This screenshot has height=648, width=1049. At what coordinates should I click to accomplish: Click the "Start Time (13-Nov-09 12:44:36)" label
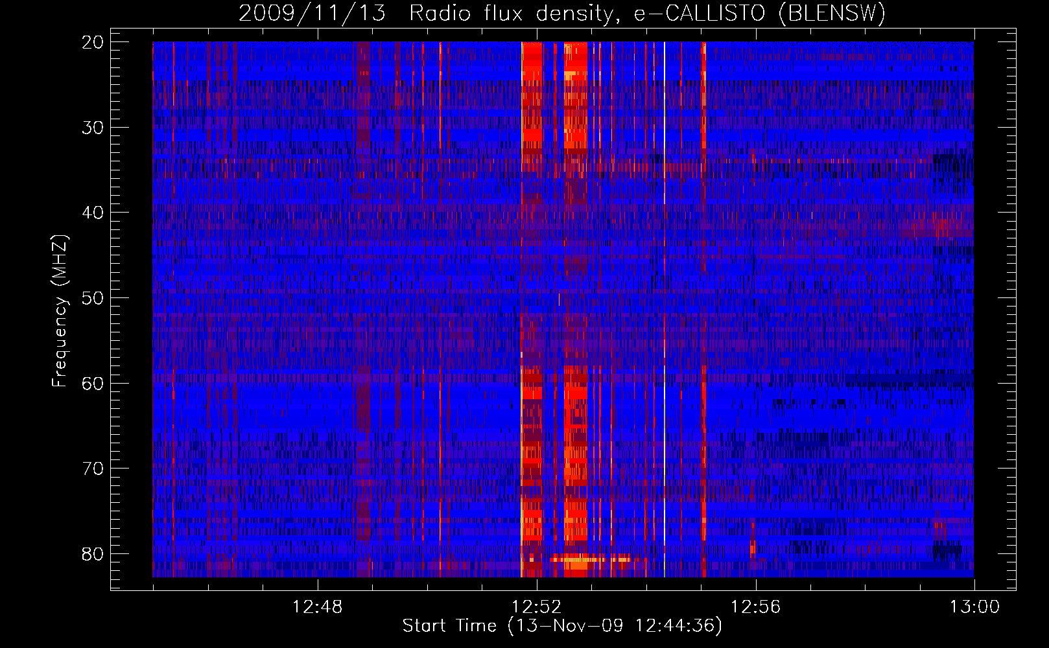562,626
